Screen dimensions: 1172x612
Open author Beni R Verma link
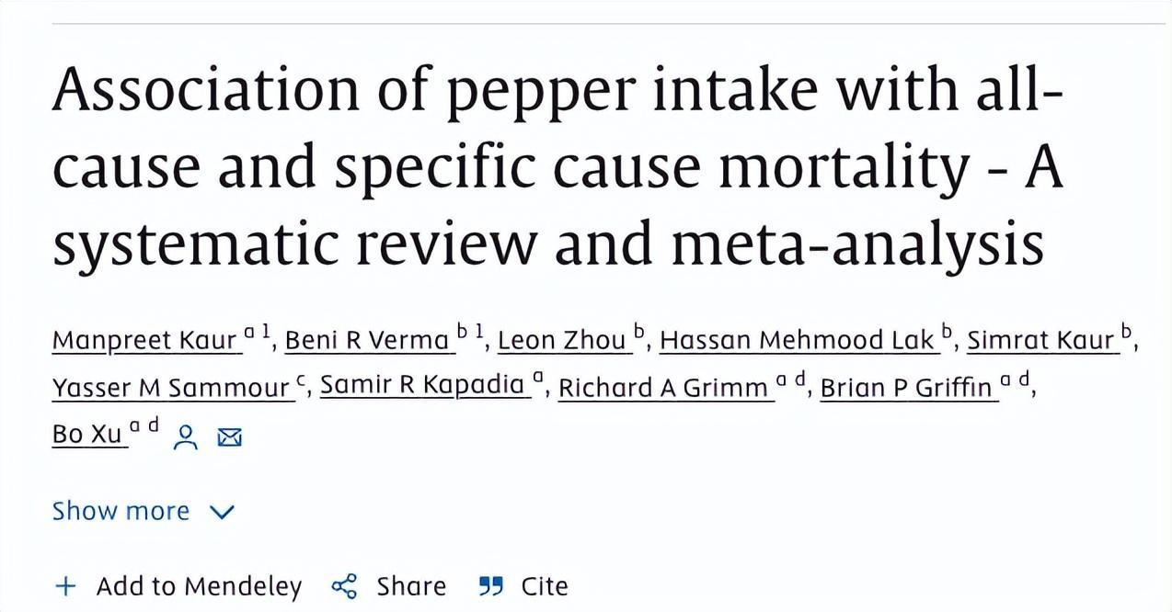[x=366, y=341]
